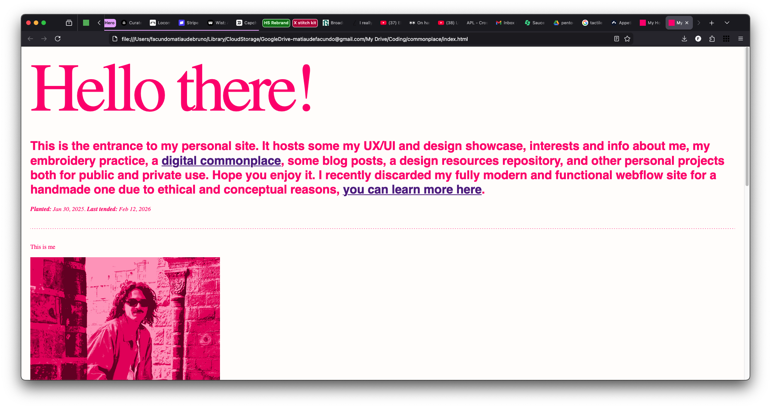Screen dimensions: 771x408
Task: Click the pink portrait photo
Action: [x=125, y=318]
